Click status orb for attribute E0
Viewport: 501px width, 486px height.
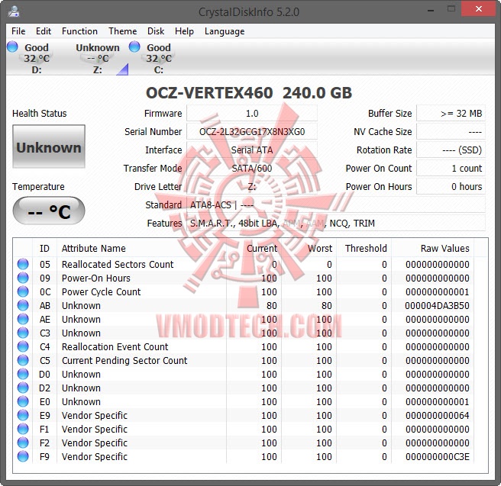pos(23,401)
